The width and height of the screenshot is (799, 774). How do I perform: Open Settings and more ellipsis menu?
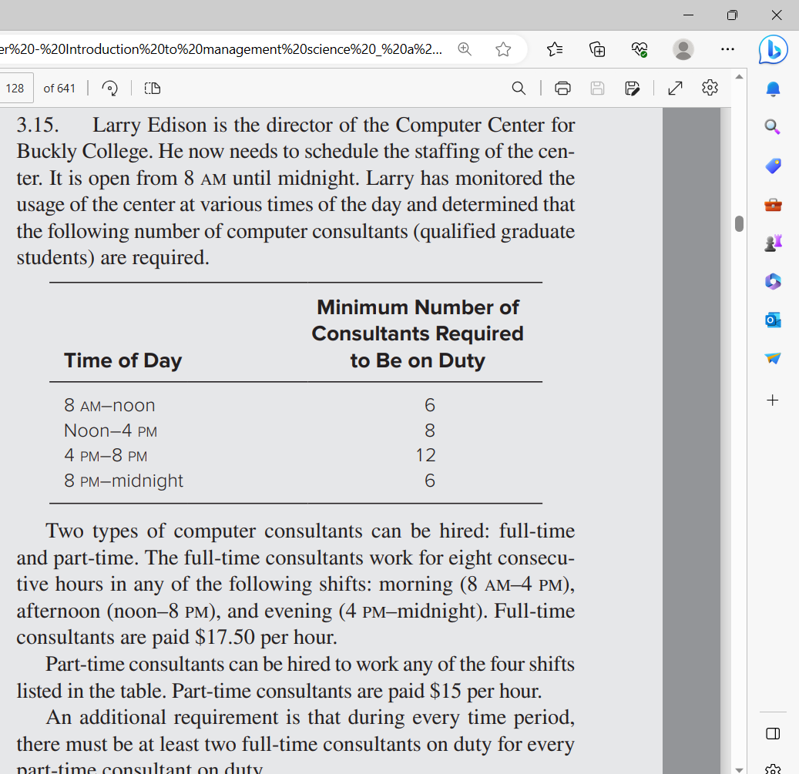tap(727, 49)
